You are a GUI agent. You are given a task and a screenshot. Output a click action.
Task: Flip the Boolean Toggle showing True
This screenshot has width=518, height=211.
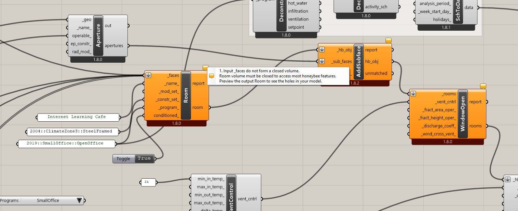pyautogui.click(x=144, y=159)
